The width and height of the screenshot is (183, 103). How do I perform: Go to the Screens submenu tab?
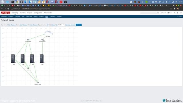pos(41,17)
